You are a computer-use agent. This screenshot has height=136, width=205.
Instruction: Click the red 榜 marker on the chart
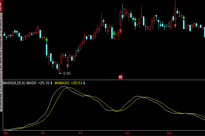121,77
